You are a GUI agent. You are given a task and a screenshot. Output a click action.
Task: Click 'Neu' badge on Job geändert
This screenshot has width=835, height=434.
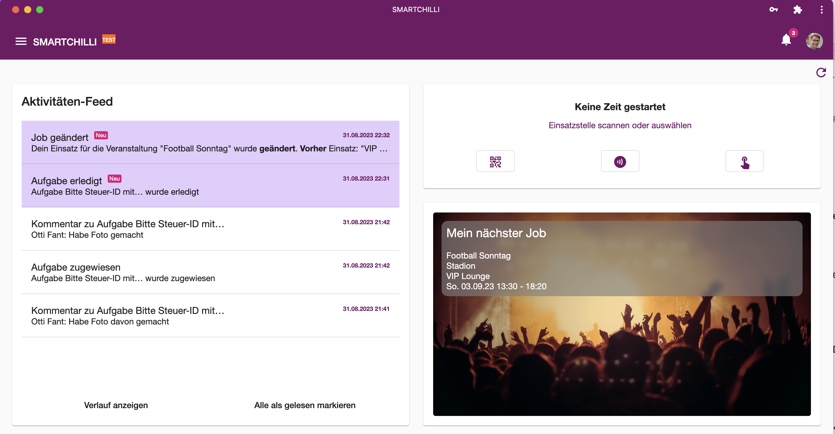click(101, 135)
